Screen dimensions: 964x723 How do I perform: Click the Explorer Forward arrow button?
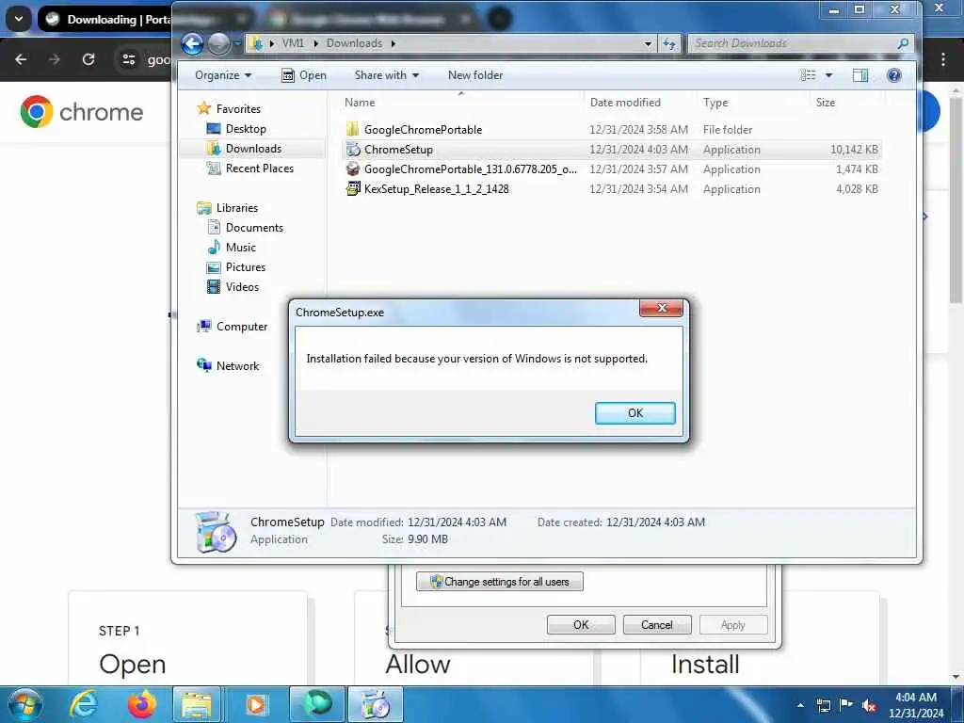point(218,43)
